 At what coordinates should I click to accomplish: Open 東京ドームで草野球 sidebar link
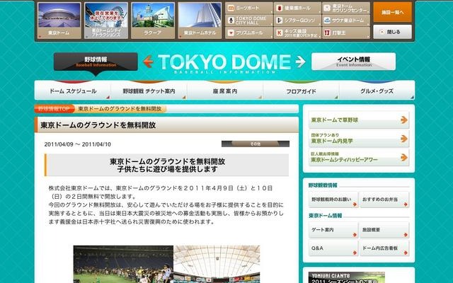[359, 120]
